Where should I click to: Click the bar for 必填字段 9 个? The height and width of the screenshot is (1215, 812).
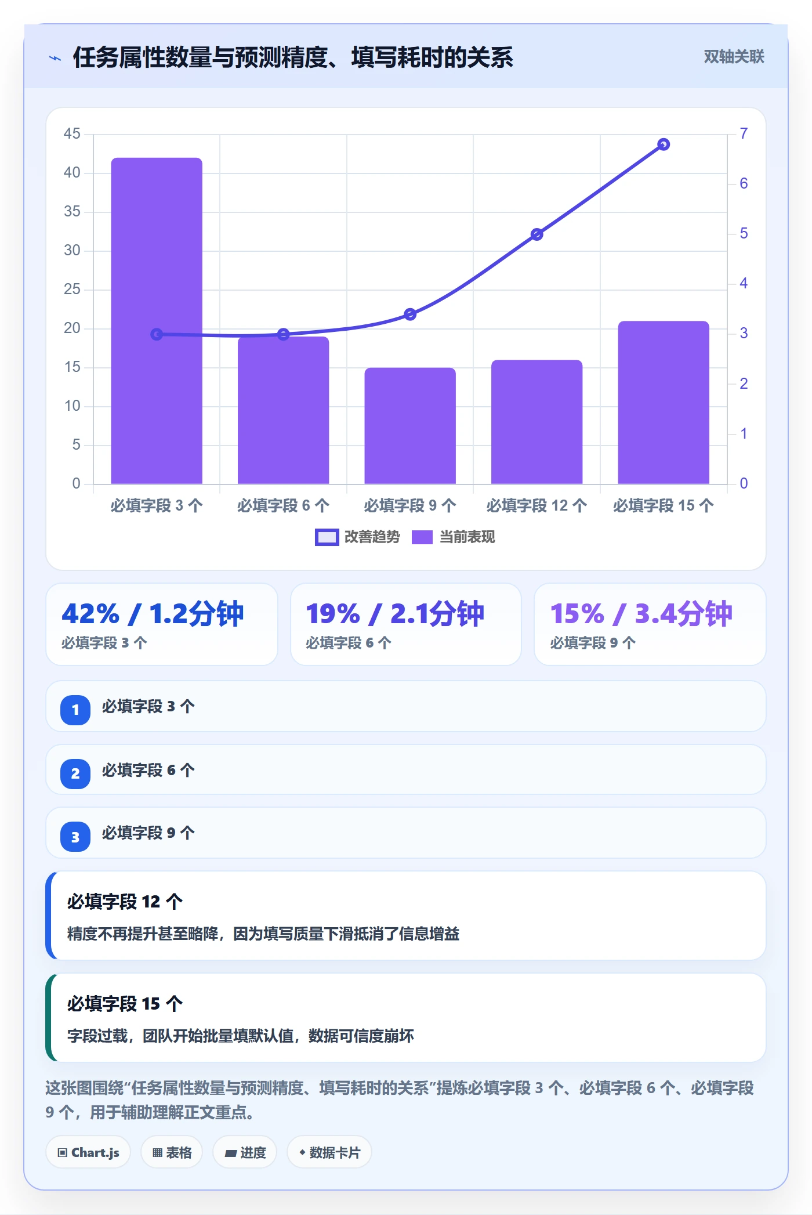click(x=410, y=426)
